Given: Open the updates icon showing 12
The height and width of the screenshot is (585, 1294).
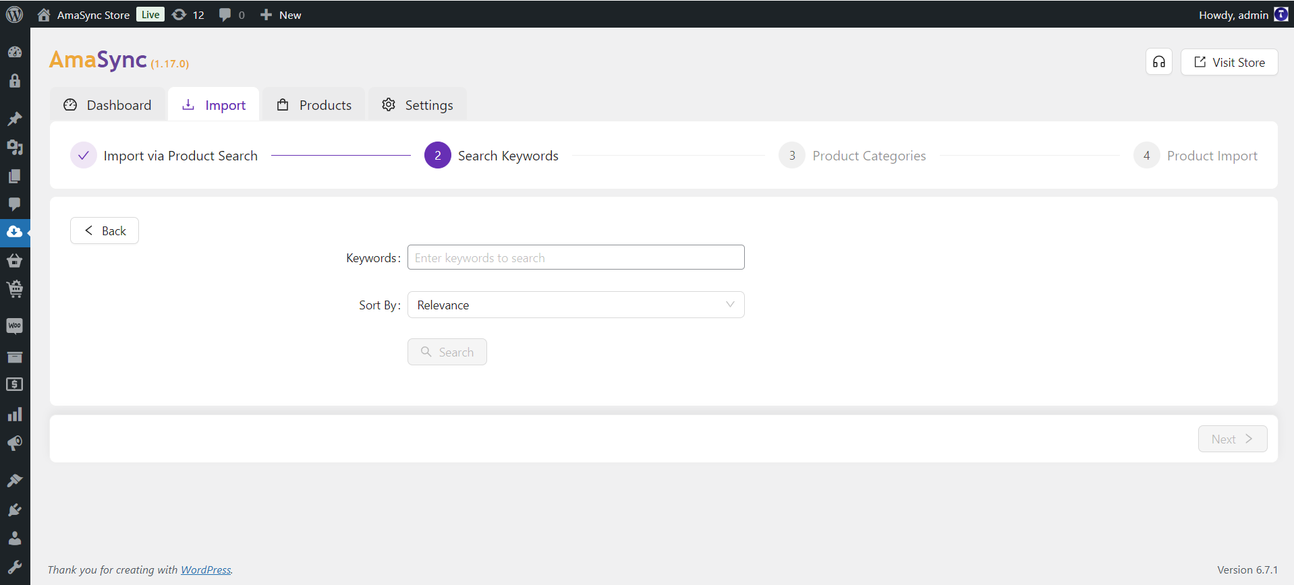Looking at the screenshot, I should click(x=179, y=15).
